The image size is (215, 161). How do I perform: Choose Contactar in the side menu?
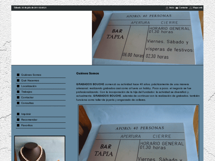[27, 97]
